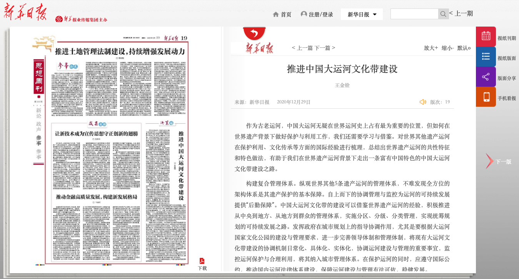519x279 pixels.
Task: Shrink text with 缩小-
Action: point(448,48)
